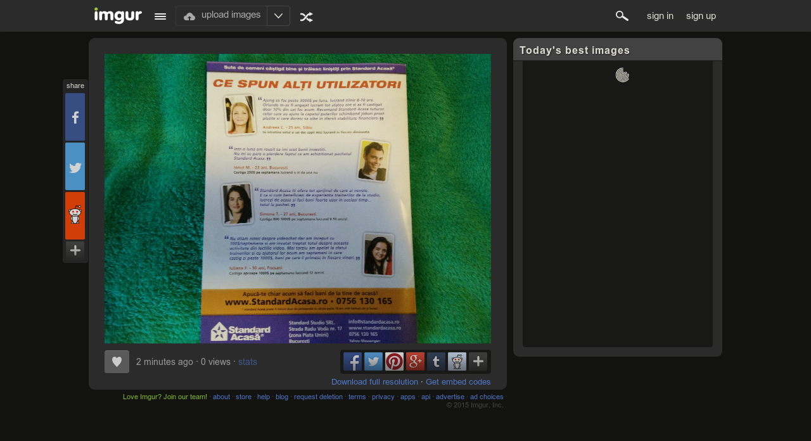Click Tumblr icon below the image

[x=437, y=362]
